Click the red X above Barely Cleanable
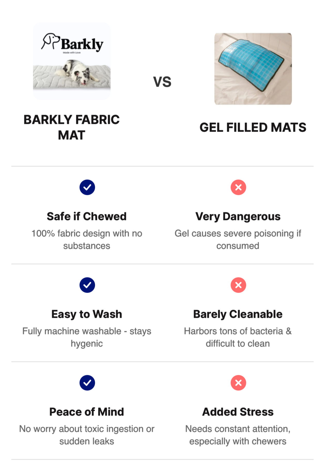The image size is (317, 476). point(238,285)
